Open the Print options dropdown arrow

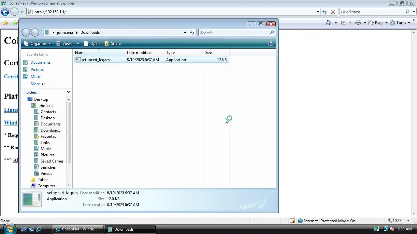pyautogui.click(x=365, y=23)
